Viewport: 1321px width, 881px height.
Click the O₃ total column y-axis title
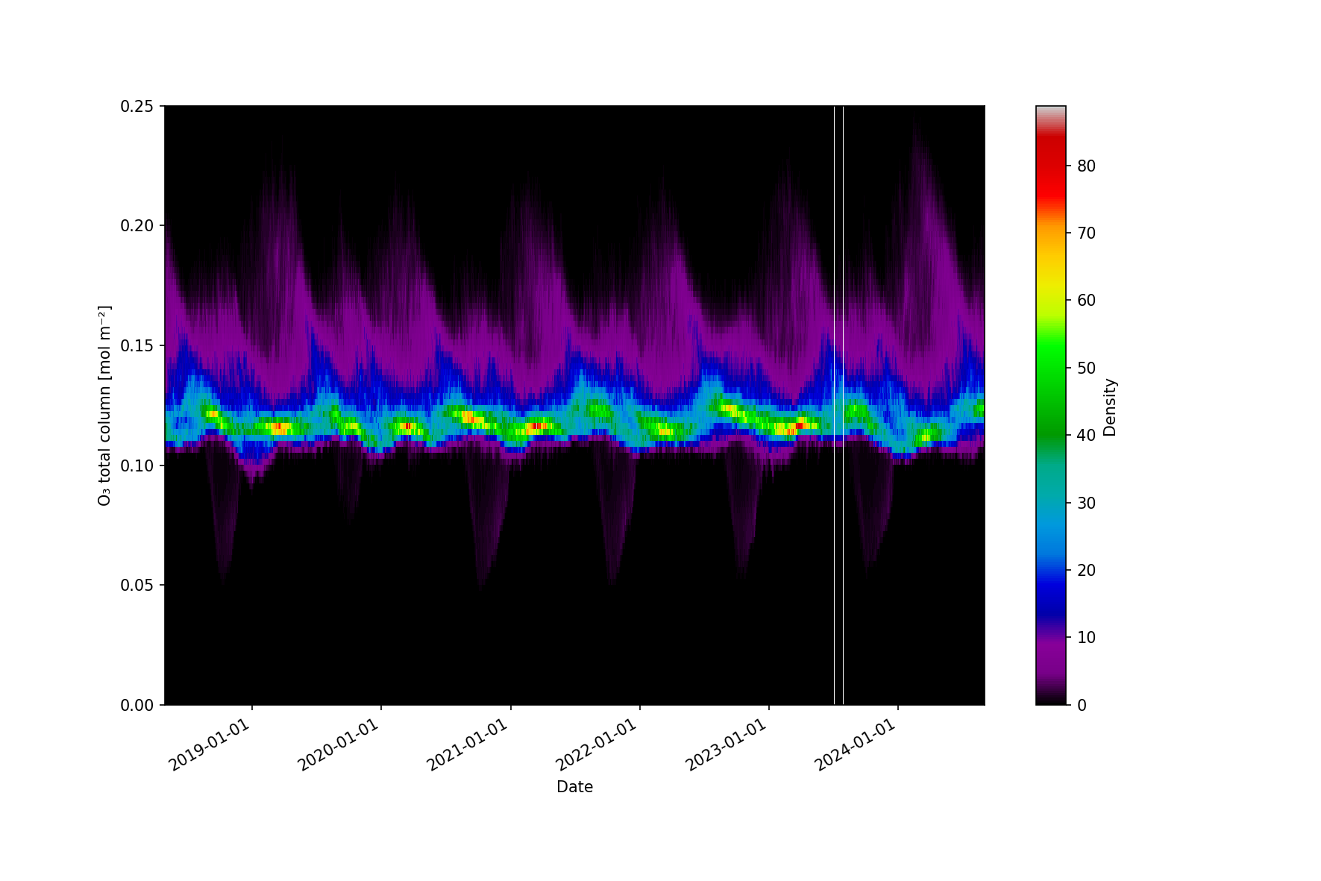pos(104,405)
